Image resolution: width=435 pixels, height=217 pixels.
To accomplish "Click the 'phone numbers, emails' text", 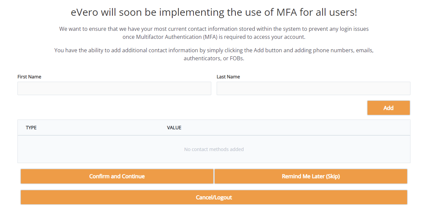I will pos(343,51).
